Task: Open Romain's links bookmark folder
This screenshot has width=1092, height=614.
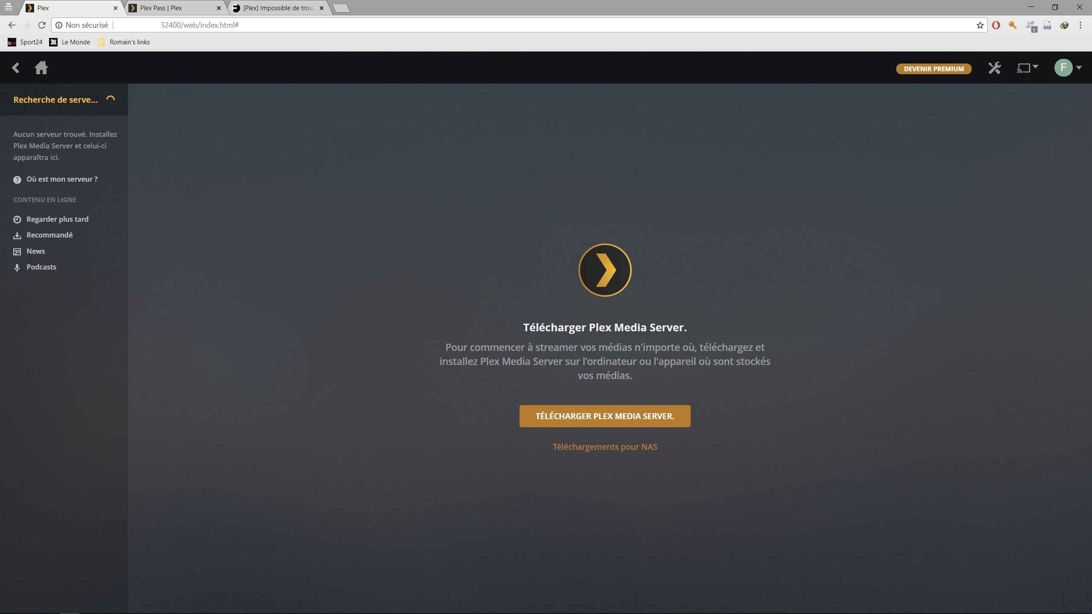Action: click(x=124, y=42)
